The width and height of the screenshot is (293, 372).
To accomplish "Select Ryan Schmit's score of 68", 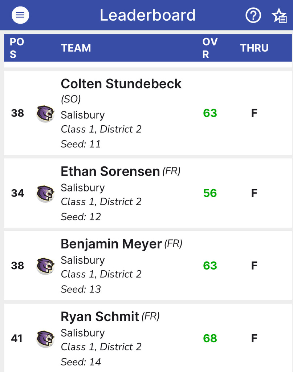I will click(210, 338).
